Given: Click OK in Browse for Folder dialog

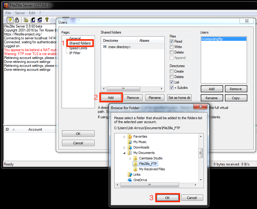Looking at the screenshot, I should [x=167, y=198].
